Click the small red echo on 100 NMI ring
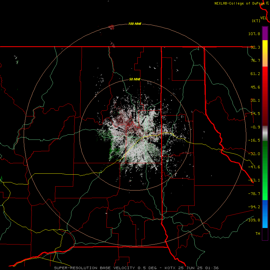 coord(112,27)
